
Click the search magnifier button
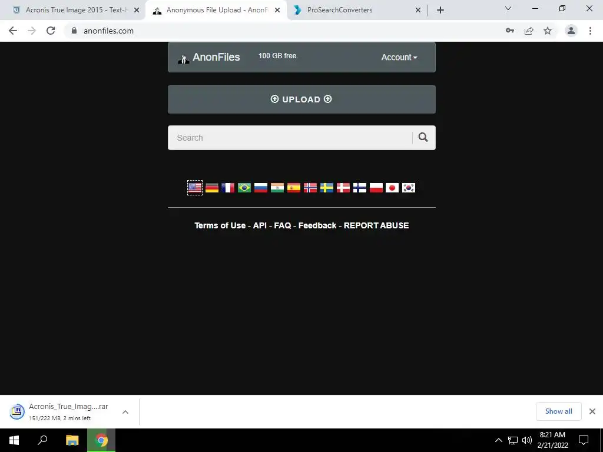423,137
